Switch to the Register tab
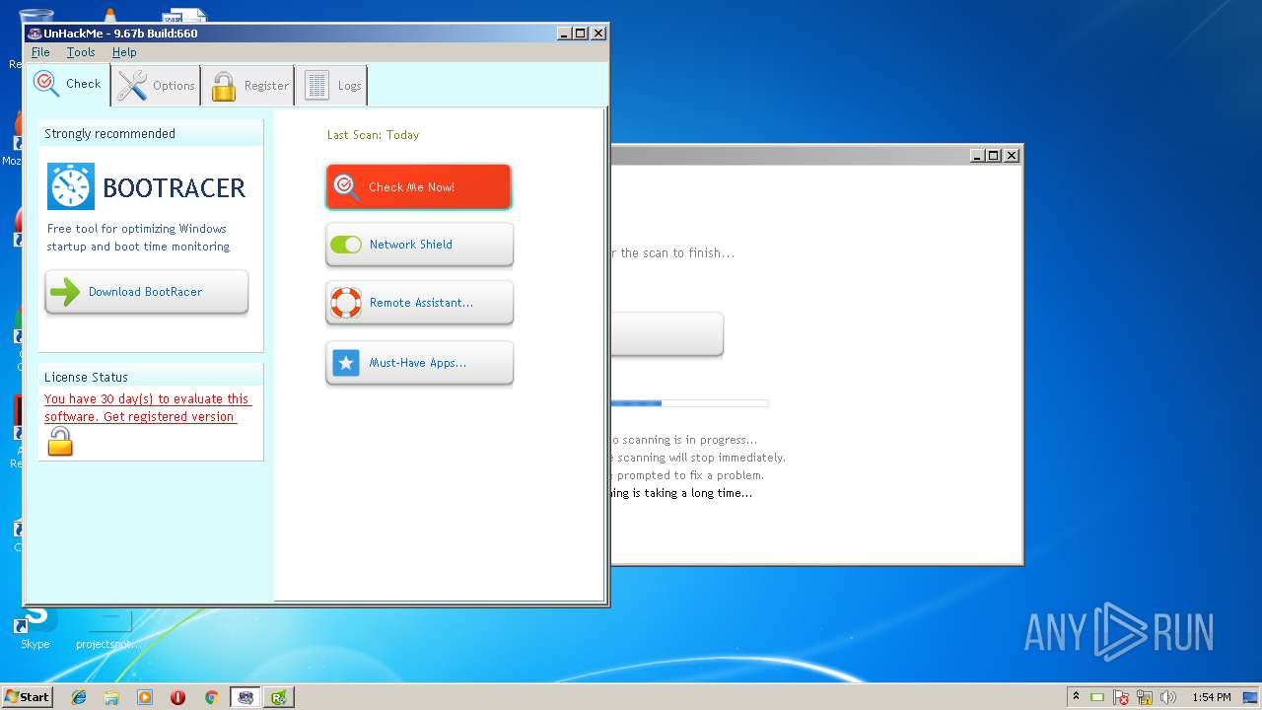This screenshot has height=710, width=1262. click(x=249, y=86)
